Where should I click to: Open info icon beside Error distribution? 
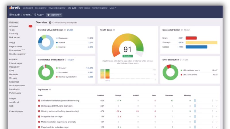click(x=181, y=60)
